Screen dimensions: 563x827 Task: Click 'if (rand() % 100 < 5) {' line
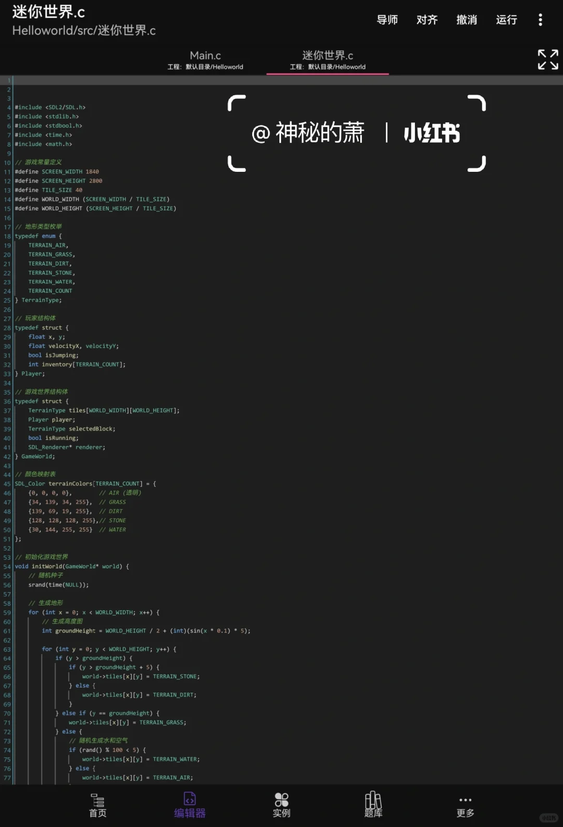[x=107, y=750]
